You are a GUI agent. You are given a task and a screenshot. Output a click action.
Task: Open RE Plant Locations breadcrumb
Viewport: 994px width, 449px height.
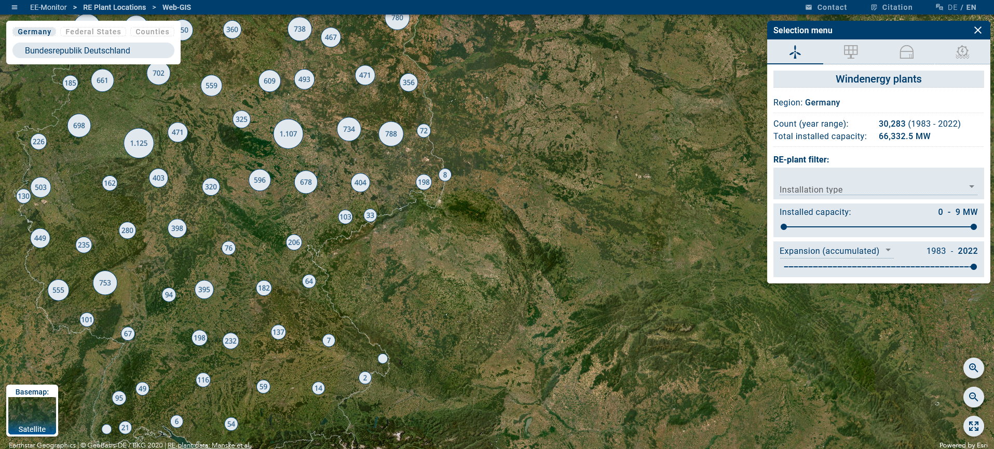coord(114,7)
